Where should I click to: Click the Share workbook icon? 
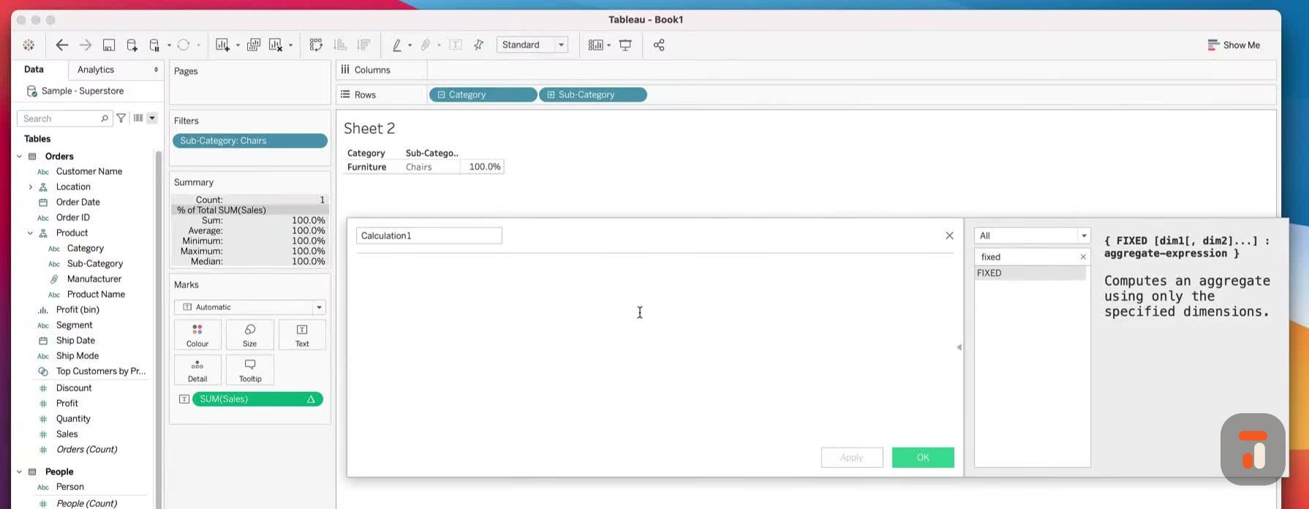pyautogui.click(x=659, y=45)
